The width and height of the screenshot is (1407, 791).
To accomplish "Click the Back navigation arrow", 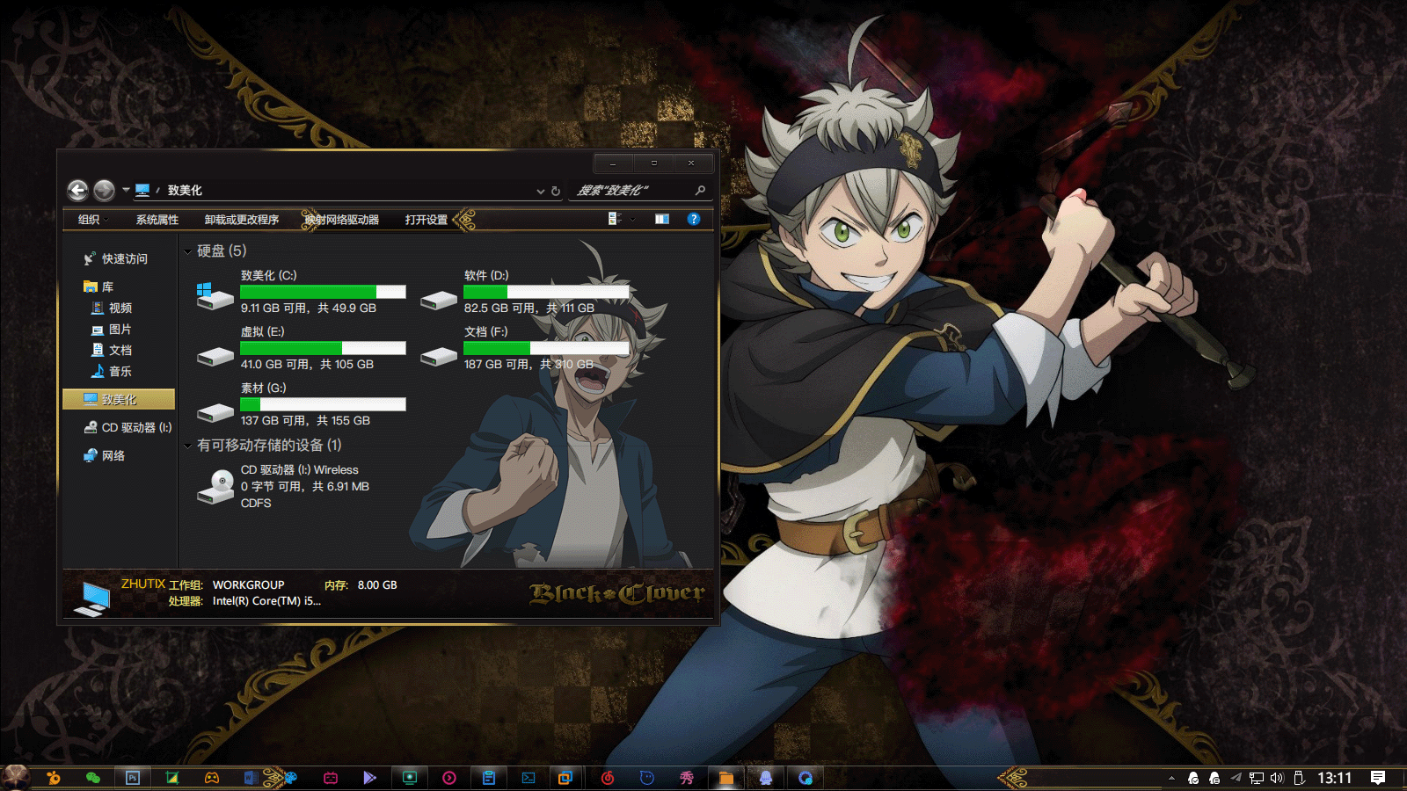I will 77,190.
